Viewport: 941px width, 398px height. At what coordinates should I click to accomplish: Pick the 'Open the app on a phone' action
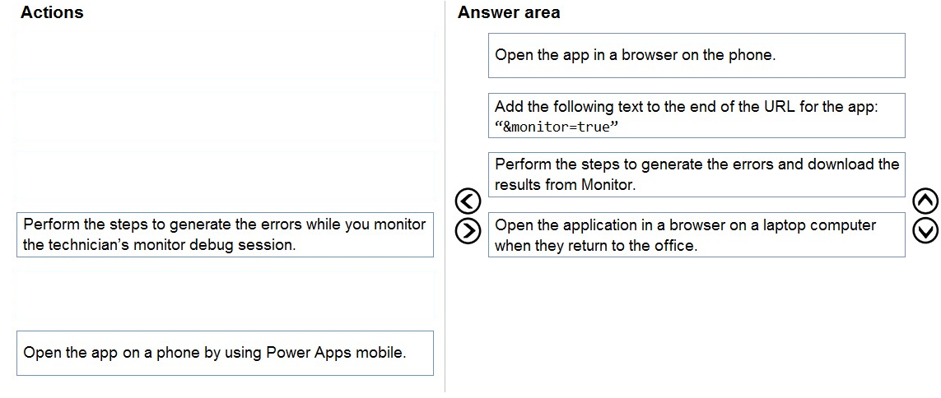pyautogui.click(x=225, y=353)
